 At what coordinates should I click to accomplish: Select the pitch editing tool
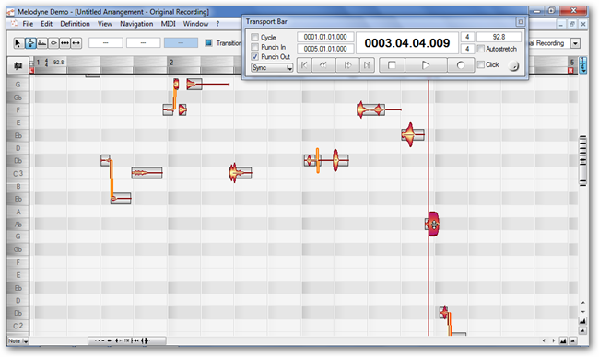(30, 43)
